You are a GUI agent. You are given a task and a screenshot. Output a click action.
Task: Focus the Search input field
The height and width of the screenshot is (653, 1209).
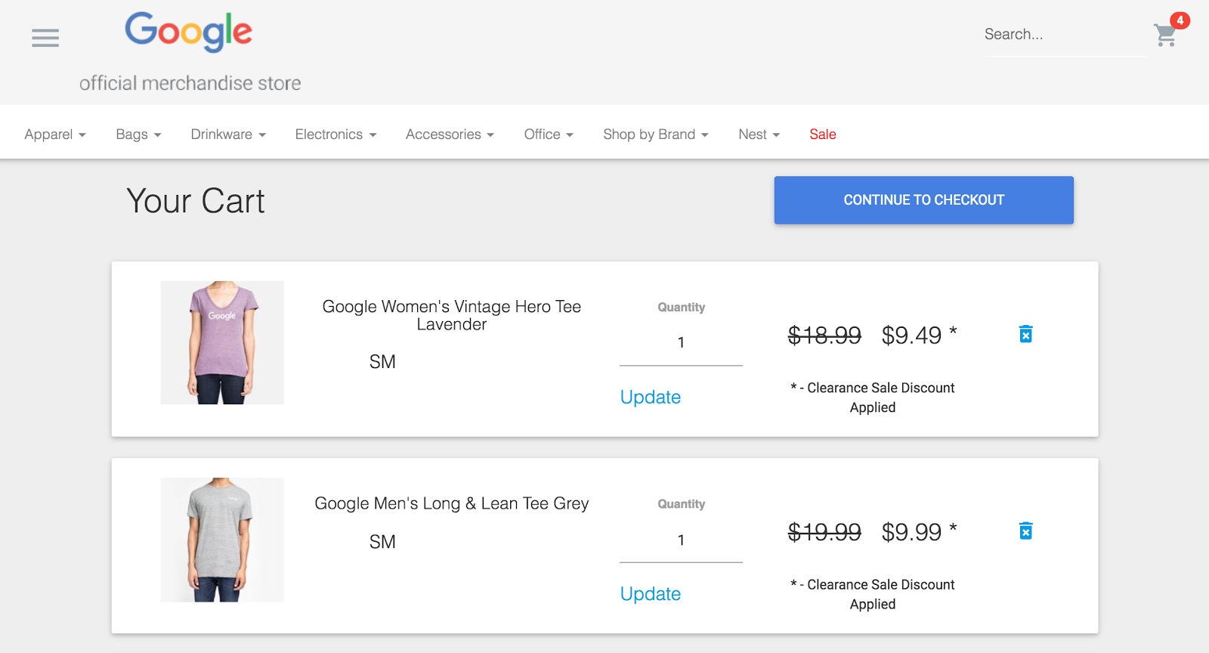(1064, 35)
